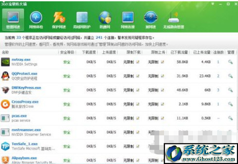Sort by 名称 column header
The width and height of the screenshot is (238, 164).
tap(5, 52)
